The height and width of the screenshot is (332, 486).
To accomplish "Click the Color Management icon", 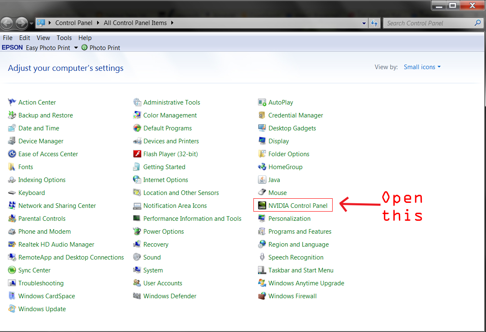I will pos(137,115).
